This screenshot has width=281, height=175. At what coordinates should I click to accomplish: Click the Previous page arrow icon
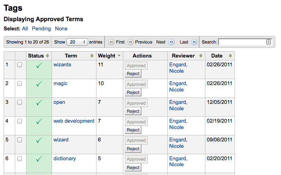click(x=130, y=42)
